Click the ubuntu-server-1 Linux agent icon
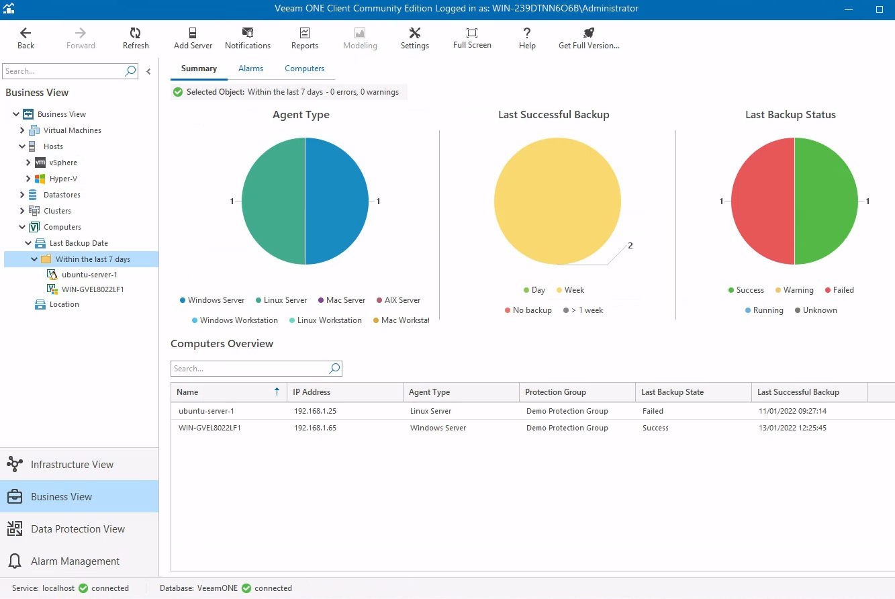Screen dimensions: 895x599 52,275
